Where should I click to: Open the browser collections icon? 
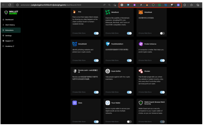click(198, 5)
